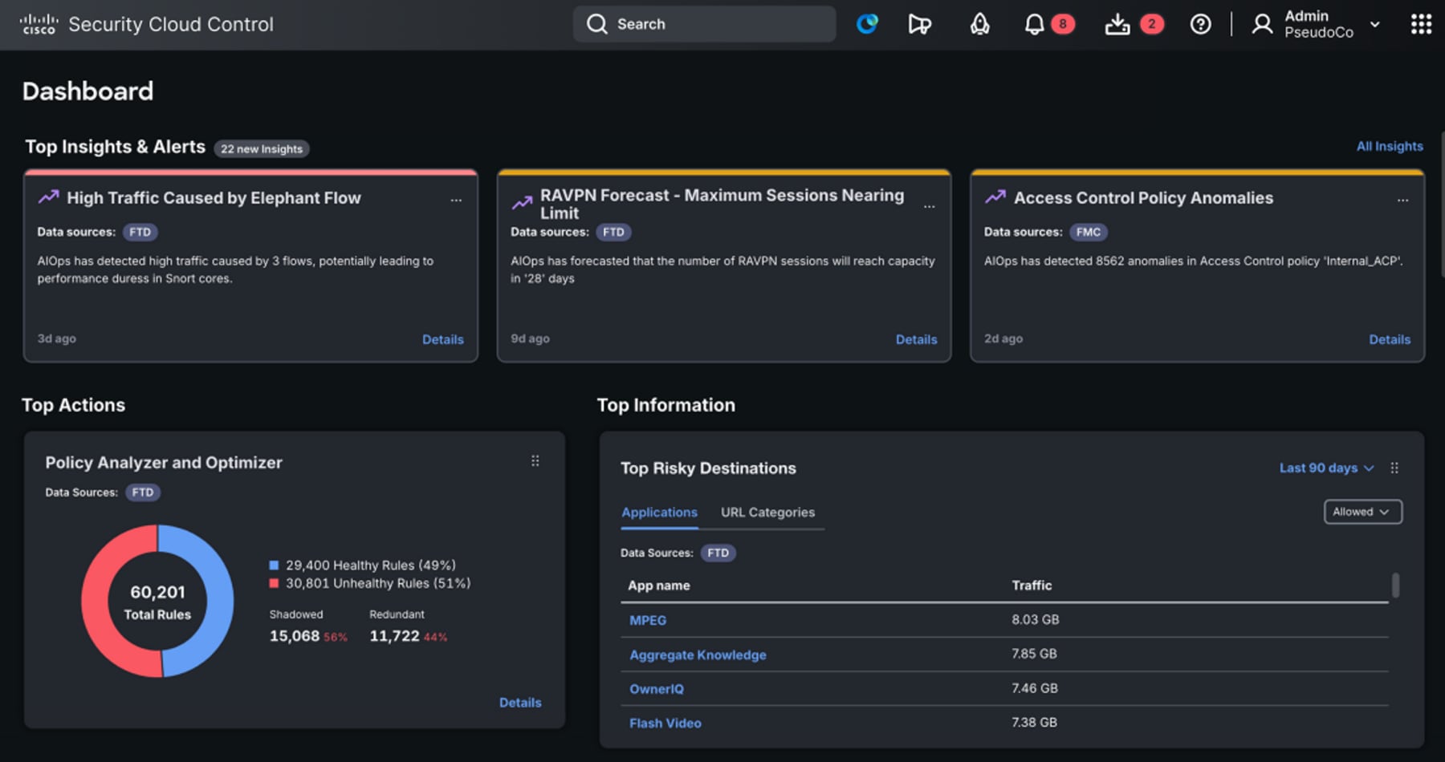
Task: Switch to the URL Categories tab
Action: (x=767, y=512)
